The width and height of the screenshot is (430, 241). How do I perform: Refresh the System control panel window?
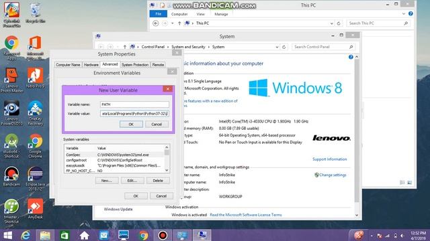point(284,47)
